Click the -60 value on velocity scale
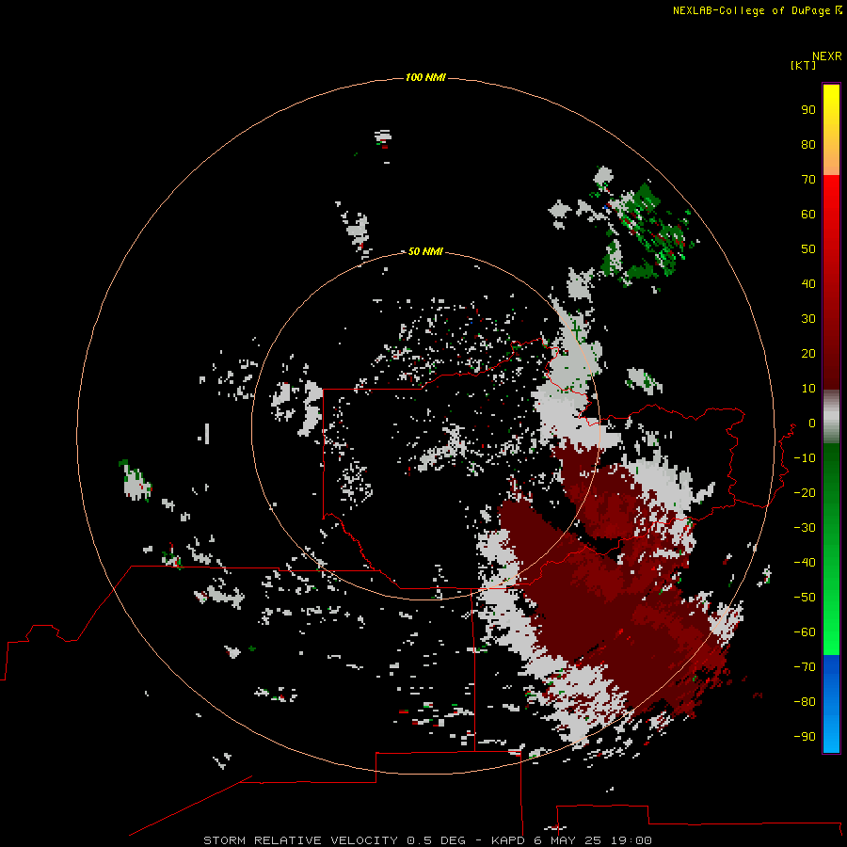847x847 pixels. coord(805,632)
